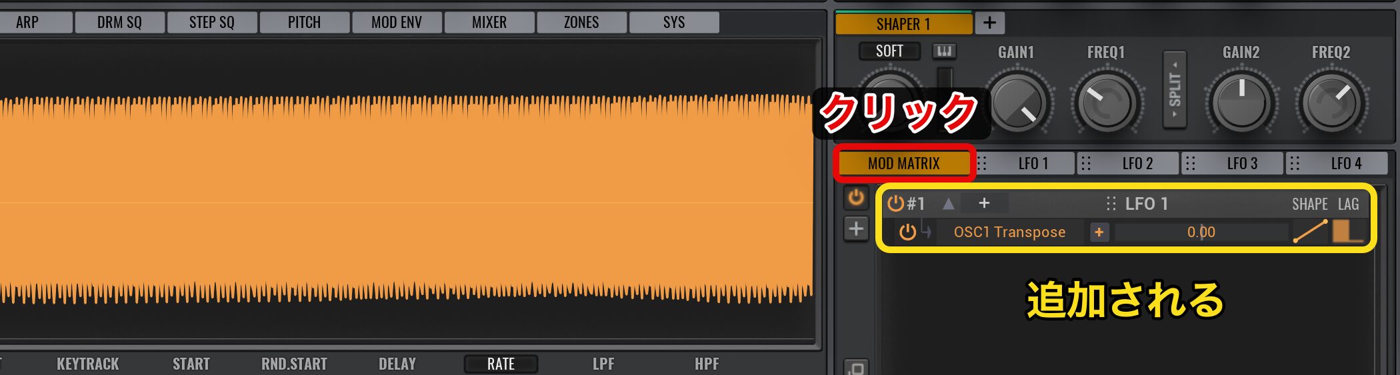Screen dimensions: 1400x375
Task: Click plus in slot #1 header to add destination
Action: point(984,203)
